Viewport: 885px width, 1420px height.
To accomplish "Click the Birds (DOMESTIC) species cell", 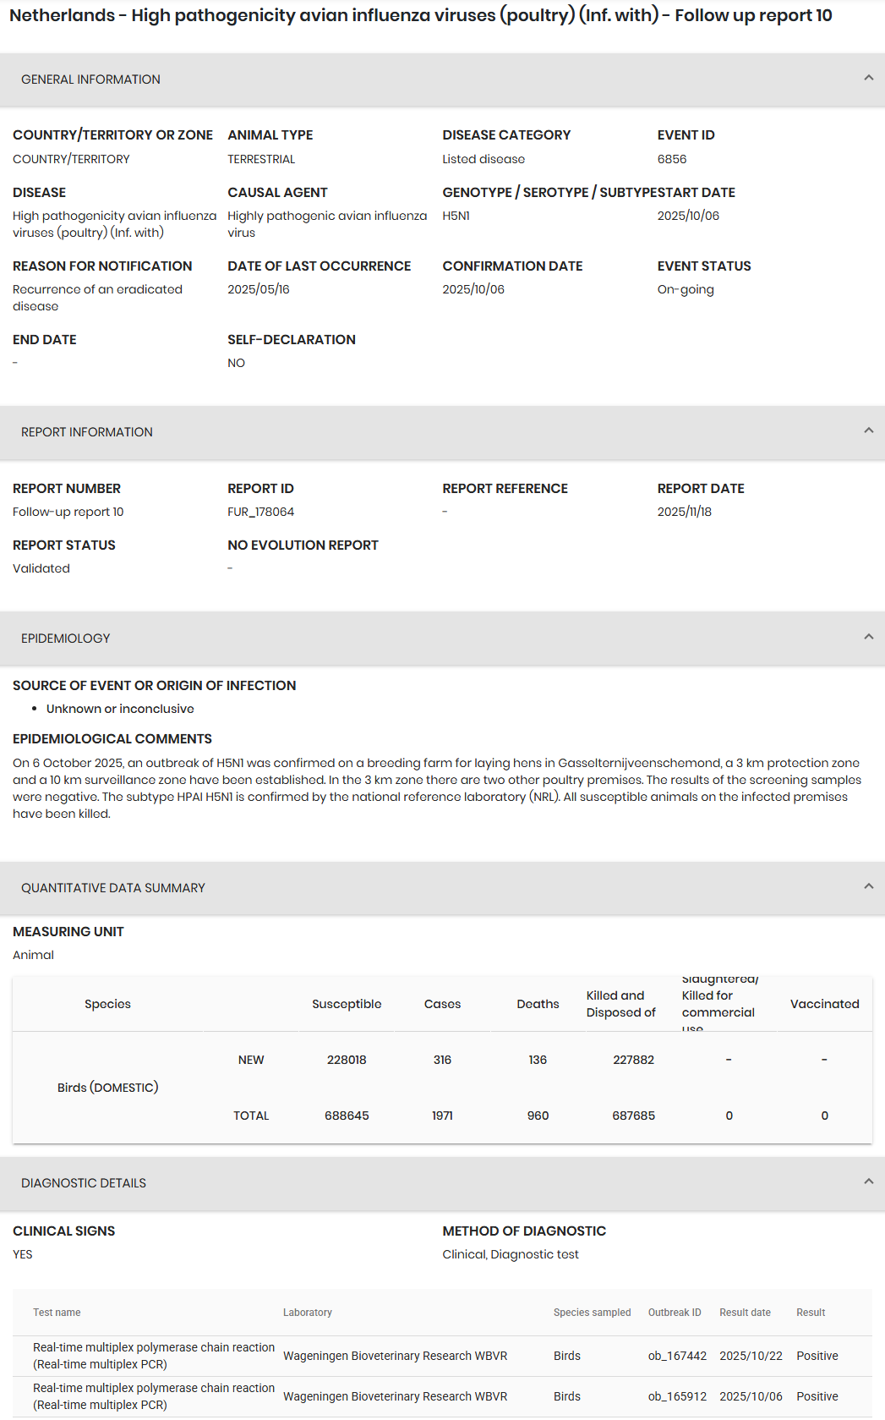I will [107, 1088].
